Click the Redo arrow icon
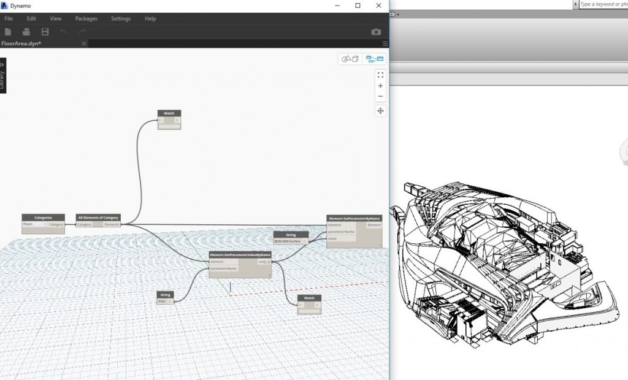 82,31
